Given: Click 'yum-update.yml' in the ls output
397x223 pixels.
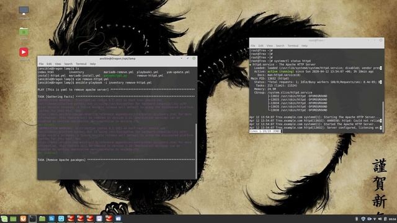Looking at the screenshot, I should pos(178,72).
